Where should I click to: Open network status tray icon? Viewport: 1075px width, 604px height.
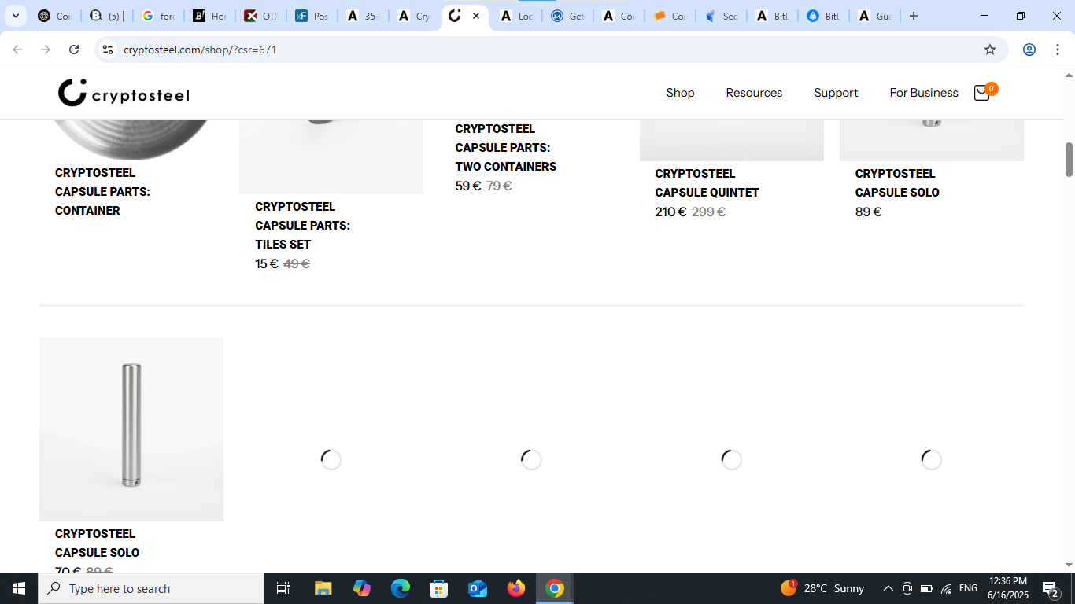click(x=946, y=588)
